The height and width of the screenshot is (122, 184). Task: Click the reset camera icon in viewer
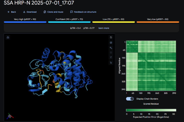click(111, 37)
